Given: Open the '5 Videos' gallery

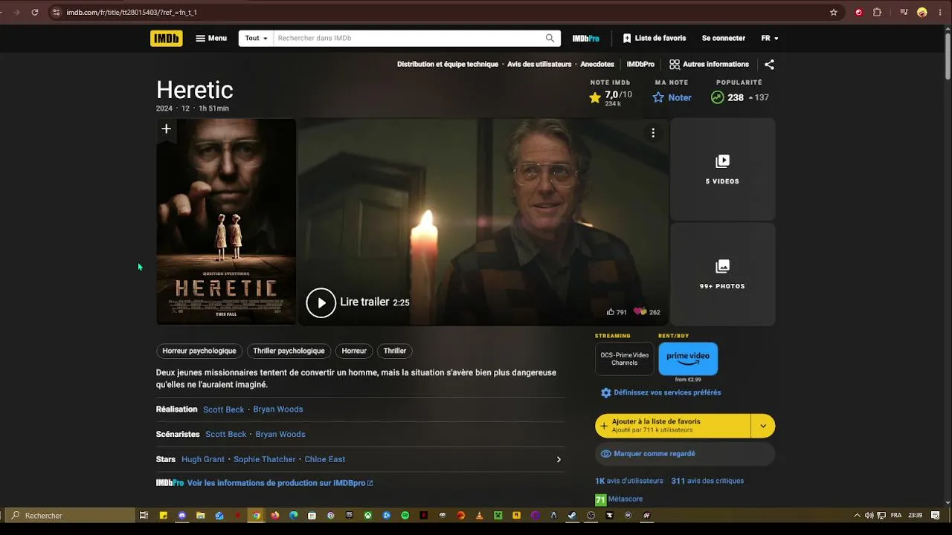Looking at the screenshot, I should [x=723, y=169].
